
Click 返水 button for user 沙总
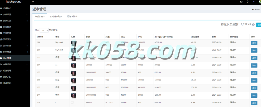click(x=254, y=81)
